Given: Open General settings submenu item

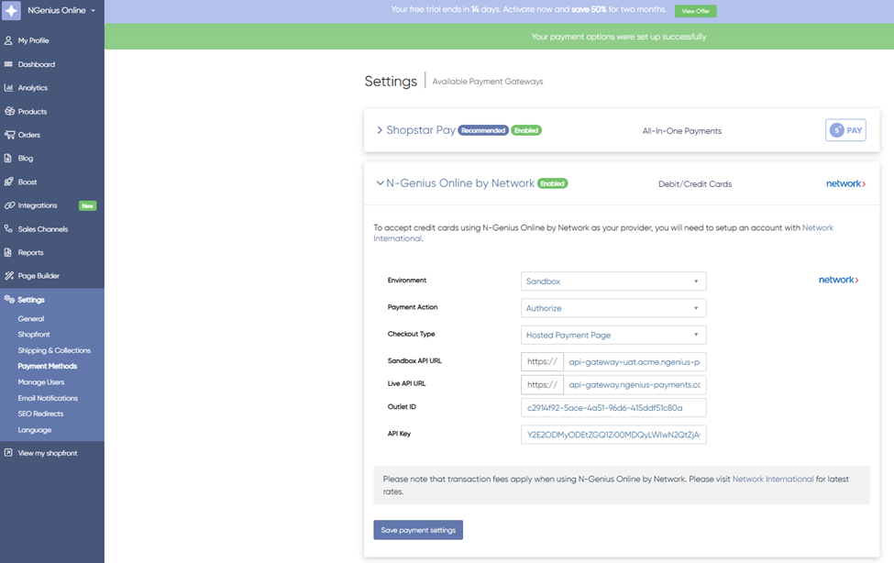Looking at the screenshot, I should [x=31, y=319].
